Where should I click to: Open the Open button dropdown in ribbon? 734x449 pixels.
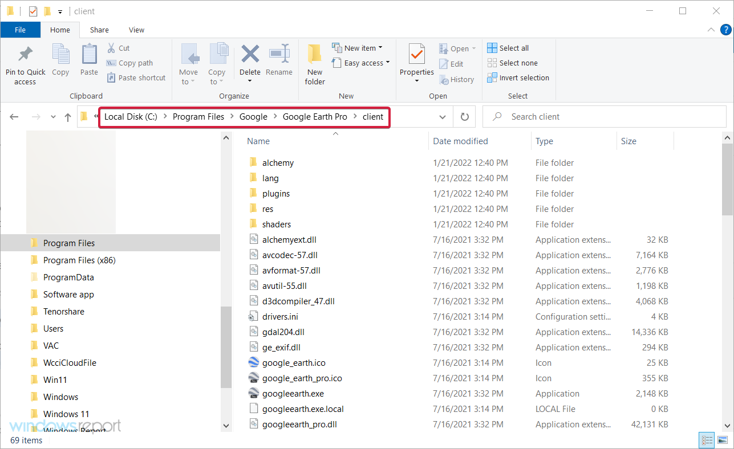coord(474,49)
